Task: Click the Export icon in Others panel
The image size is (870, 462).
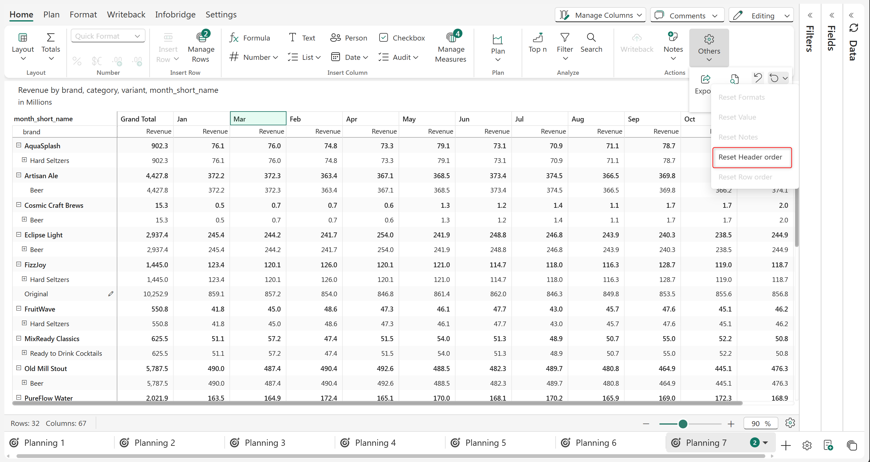Action: pos(705,80)
